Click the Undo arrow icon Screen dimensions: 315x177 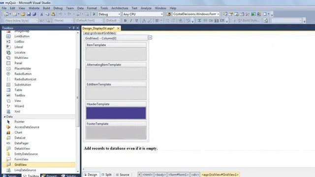click(x=60, y=14)
